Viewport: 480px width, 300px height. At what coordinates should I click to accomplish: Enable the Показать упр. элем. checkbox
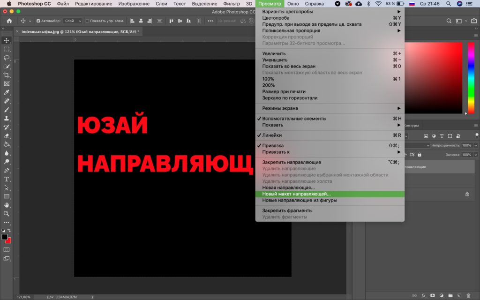pos(87,21)
